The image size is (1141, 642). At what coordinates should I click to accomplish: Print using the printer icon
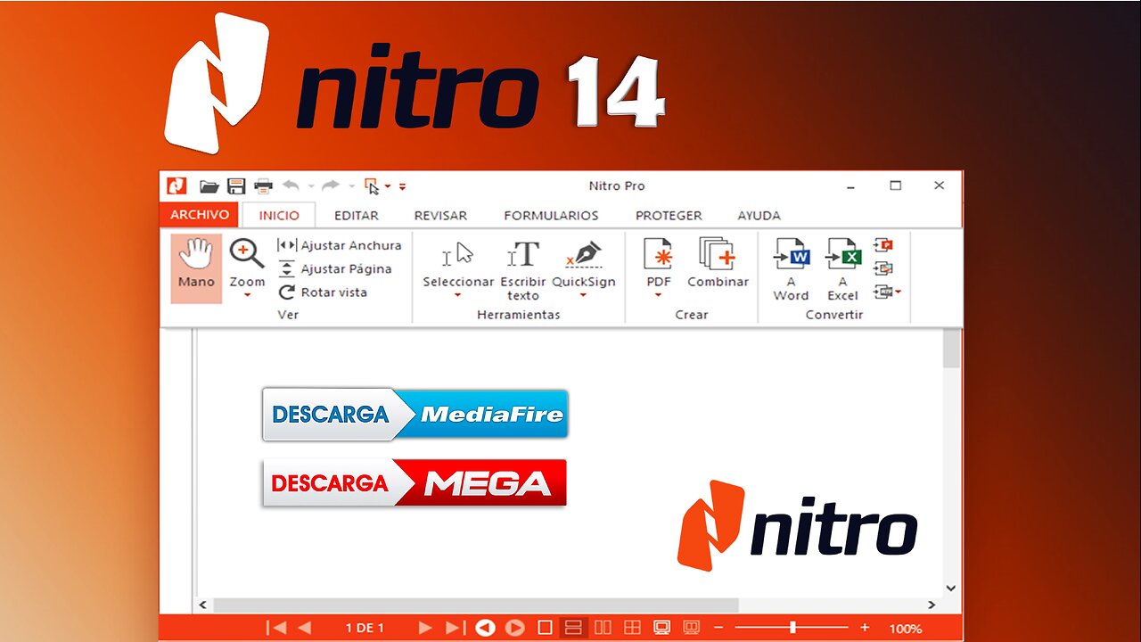264,186
